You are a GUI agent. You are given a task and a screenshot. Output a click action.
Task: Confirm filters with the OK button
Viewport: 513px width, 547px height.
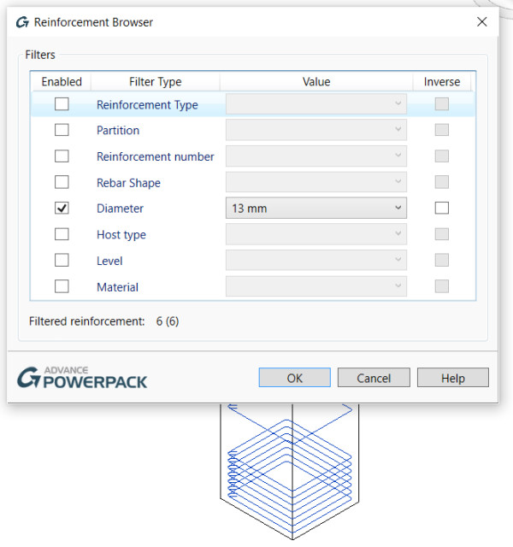(x=294, y=378)
